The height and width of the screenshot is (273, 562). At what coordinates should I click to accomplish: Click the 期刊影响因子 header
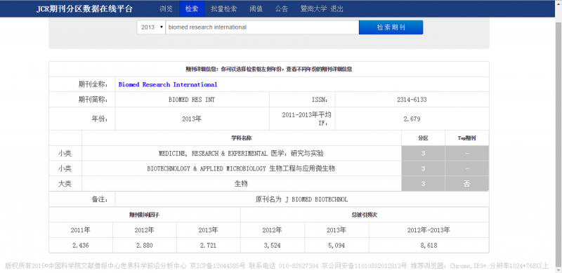(x=145, y=215)
